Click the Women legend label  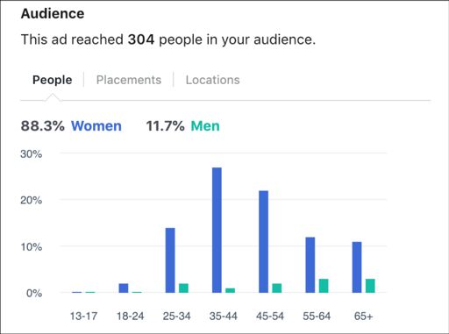96,126
